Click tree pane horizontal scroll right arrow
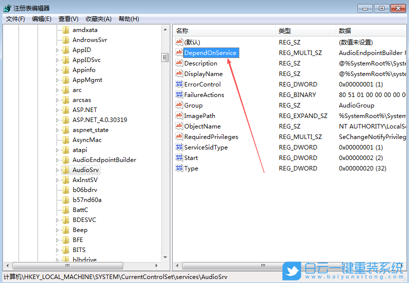 coord(157,266)
